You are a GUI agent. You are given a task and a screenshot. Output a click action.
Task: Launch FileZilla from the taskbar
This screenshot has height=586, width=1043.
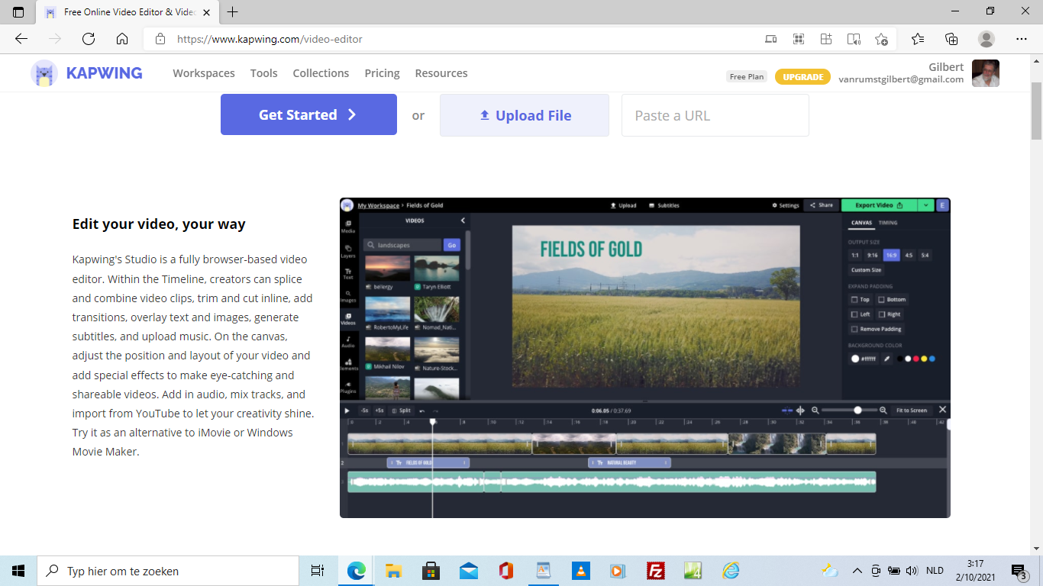[655, 571]
